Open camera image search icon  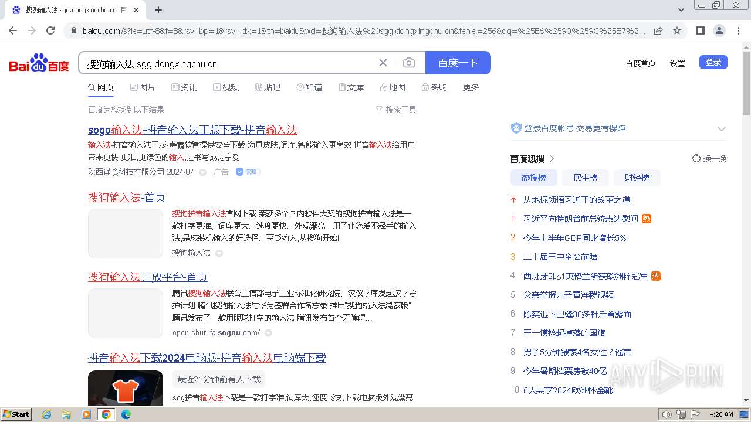point(409,63)
